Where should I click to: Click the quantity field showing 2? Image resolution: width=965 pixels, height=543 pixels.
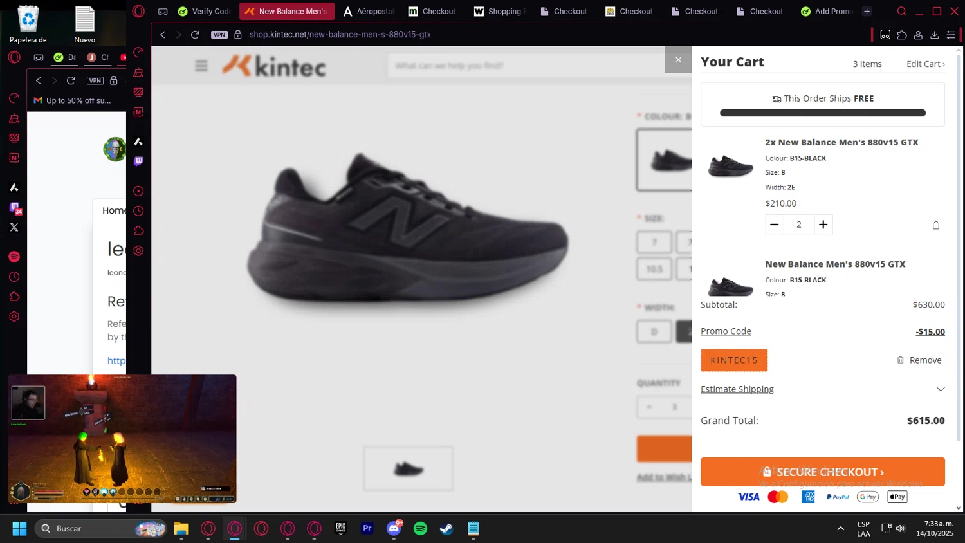[x=799, y=225]
